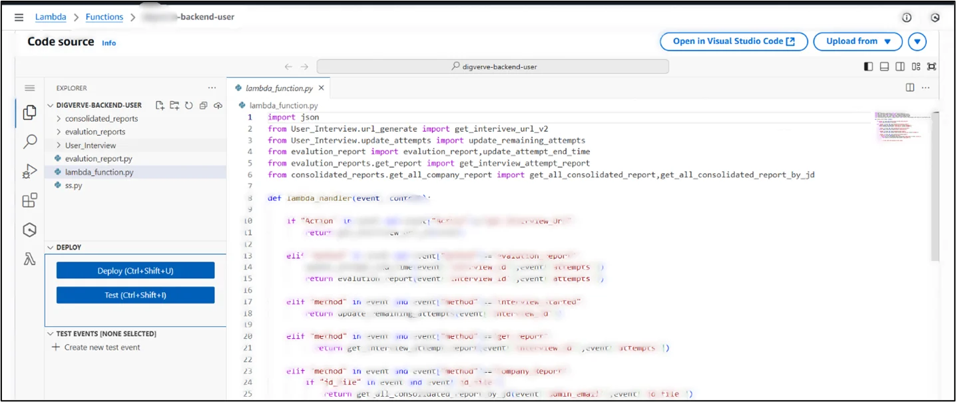The width and height of the screenshot is (956, 402).
Task: Open the hexagon clock view in activity bar
Action: [29, 230]
